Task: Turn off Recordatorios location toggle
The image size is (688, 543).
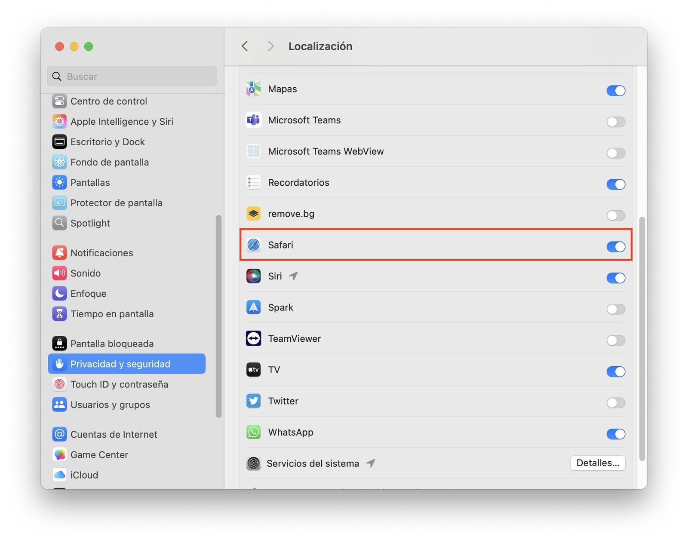Action: point(616,184)
